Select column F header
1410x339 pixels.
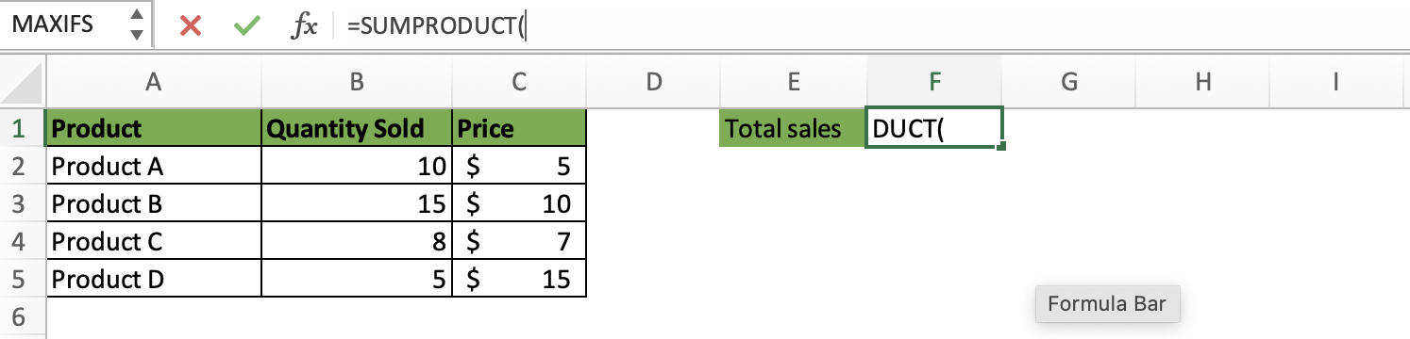(933, 83)
